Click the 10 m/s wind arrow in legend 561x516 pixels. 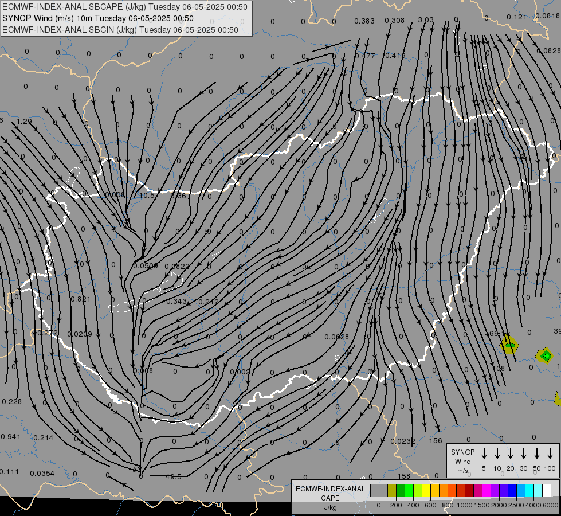pyautogui.click(x=497, y=454)
